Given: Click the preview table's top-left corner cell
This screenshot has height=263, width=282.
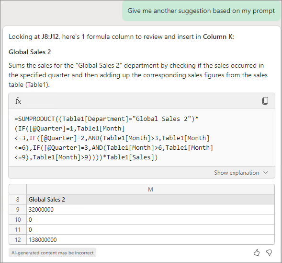Looking at the screenshot, I should click(18, 189).
